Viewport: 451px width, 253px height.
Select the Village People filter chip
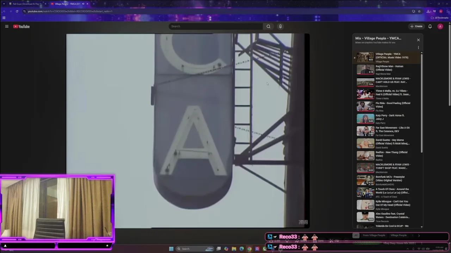399,235
